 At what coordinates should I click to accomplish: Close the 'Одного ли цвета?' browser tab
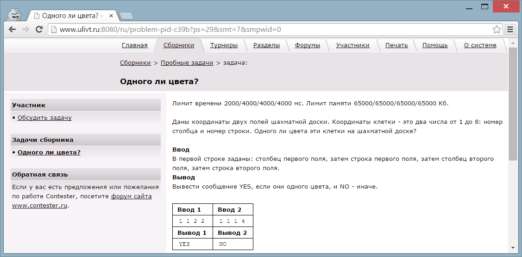point(111,16)
